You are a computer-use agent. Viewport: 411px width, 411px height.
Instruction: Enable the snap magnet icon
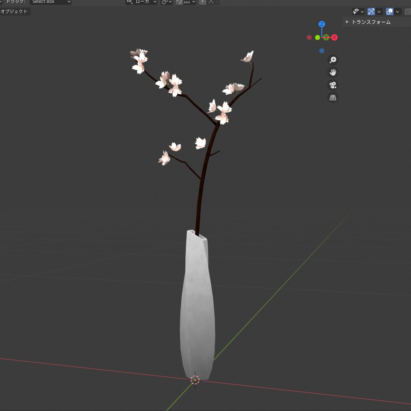click(x=178, y=2)
